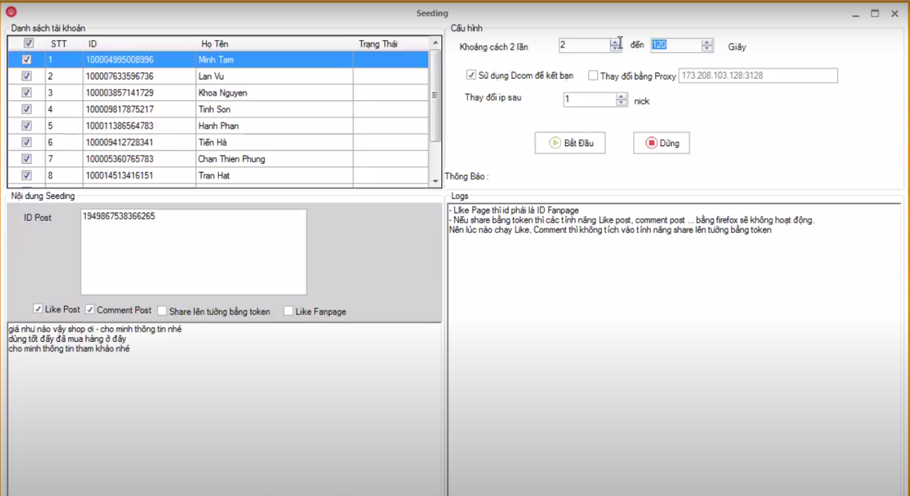910x496 pixels.
Task: Uncheck the checkbox for Hanh Phan row
Action: click(x=27, y=126)
